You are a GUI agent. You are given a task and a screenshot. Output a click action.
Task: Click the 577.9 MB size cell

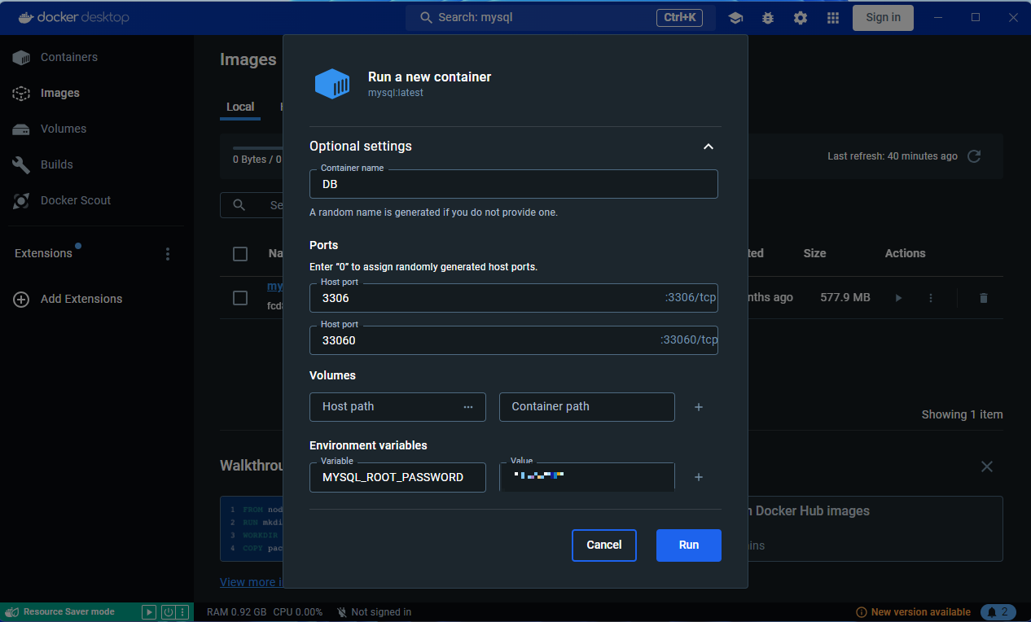pos(845,298)
